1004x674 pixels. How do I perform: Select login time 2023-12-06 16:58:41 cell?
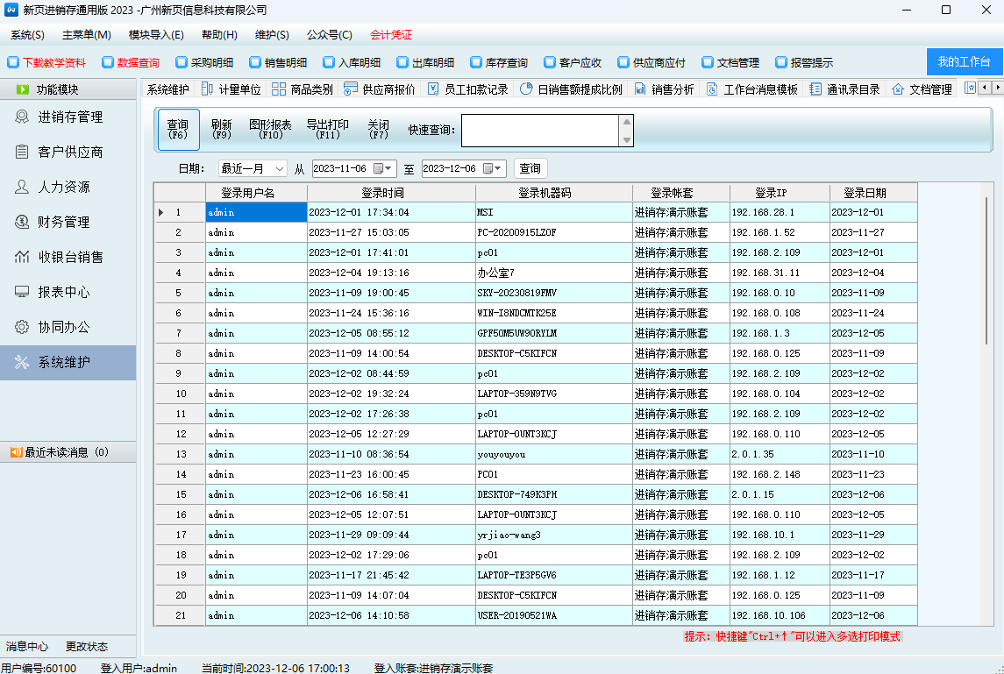(x=391, y=494)
